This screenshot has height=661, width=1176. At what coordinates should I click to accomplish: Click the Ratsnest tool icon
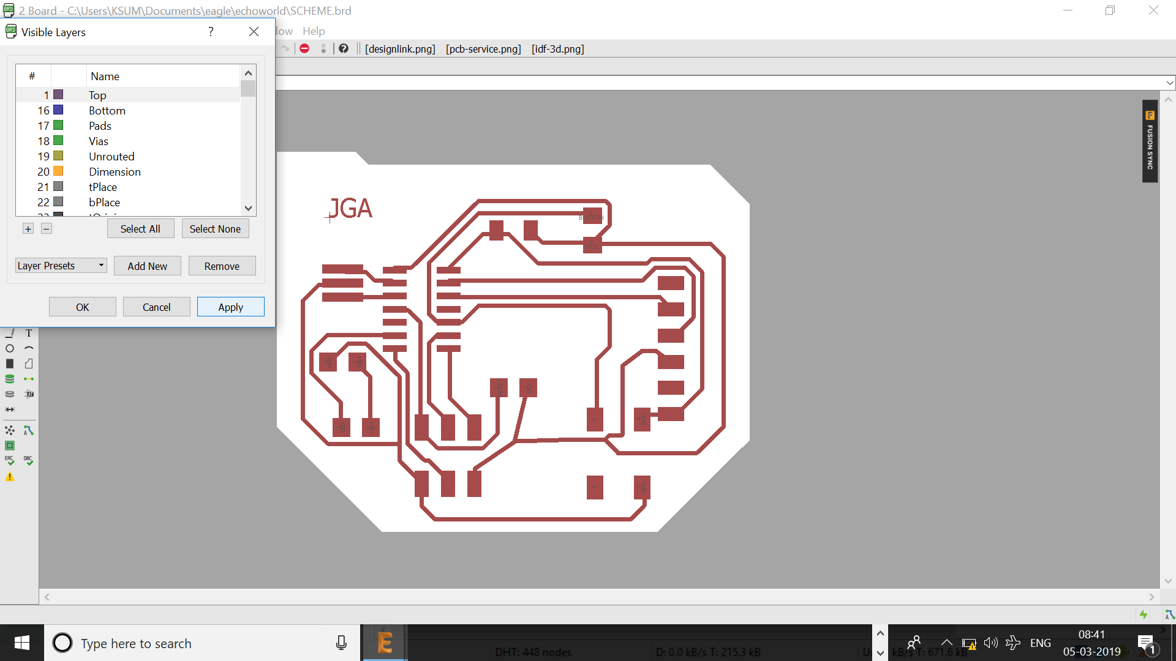coord(10,431)
